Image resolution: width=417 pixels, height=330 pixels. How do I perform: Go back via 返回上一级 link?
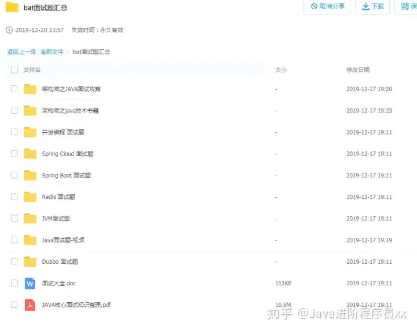click(x=21, y=52)
